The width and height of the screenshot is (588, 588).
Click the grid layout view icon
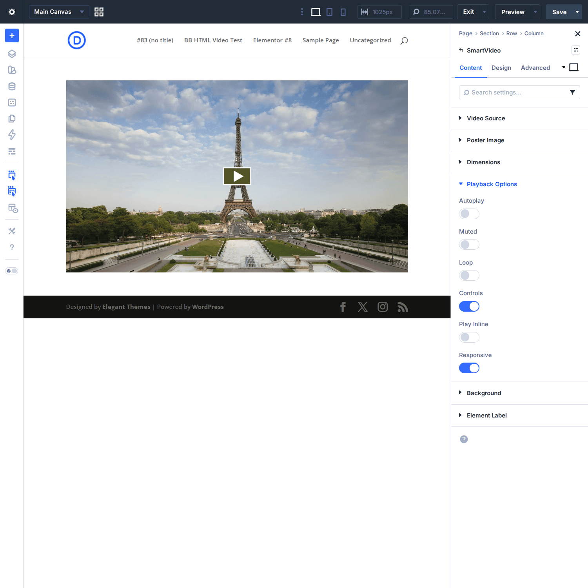[x=99, y=12]
